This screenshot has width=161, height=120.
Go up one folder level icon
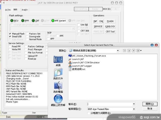pos(129,51)
